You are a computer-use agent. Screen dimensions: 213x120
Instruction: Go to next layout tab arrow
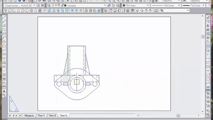point(16,116)
